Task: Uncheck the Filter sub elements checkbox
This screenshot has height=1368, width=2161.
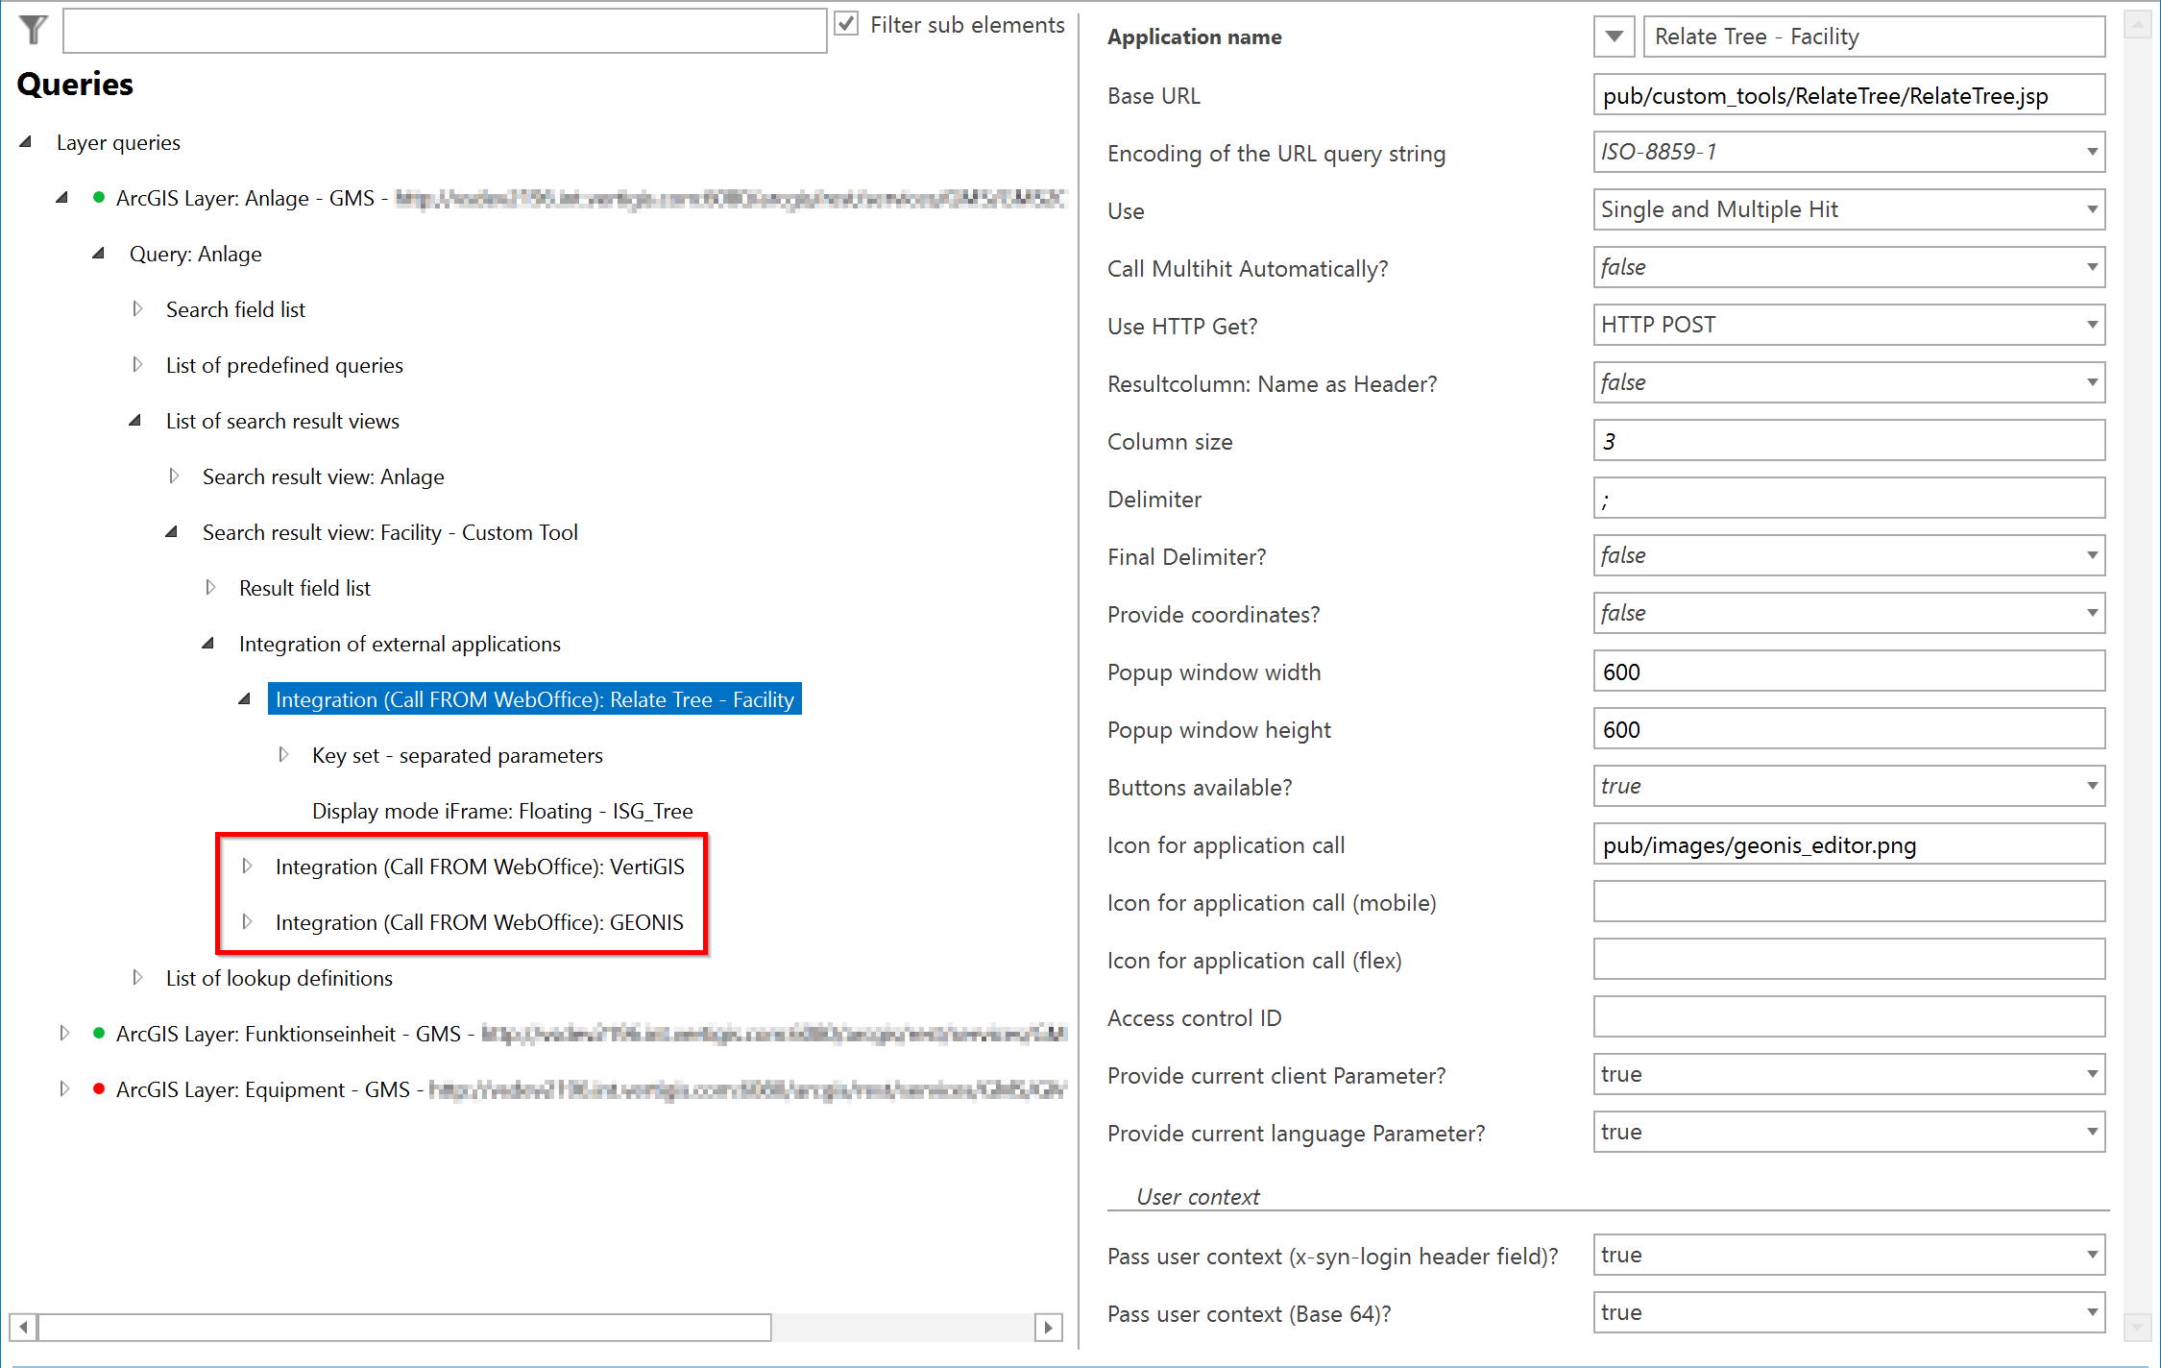Action: tap(846, 24)
